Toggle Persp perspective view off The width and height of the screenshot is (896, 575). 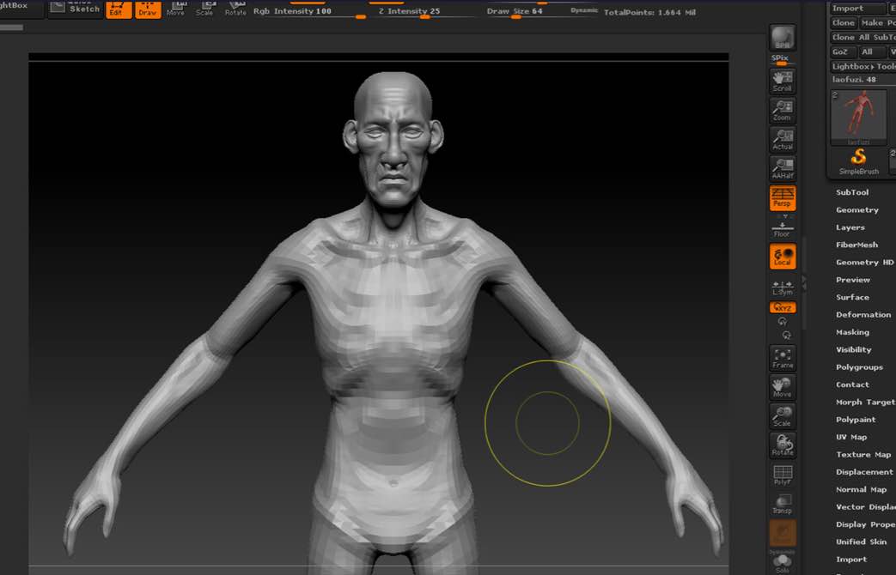(782, 198)
